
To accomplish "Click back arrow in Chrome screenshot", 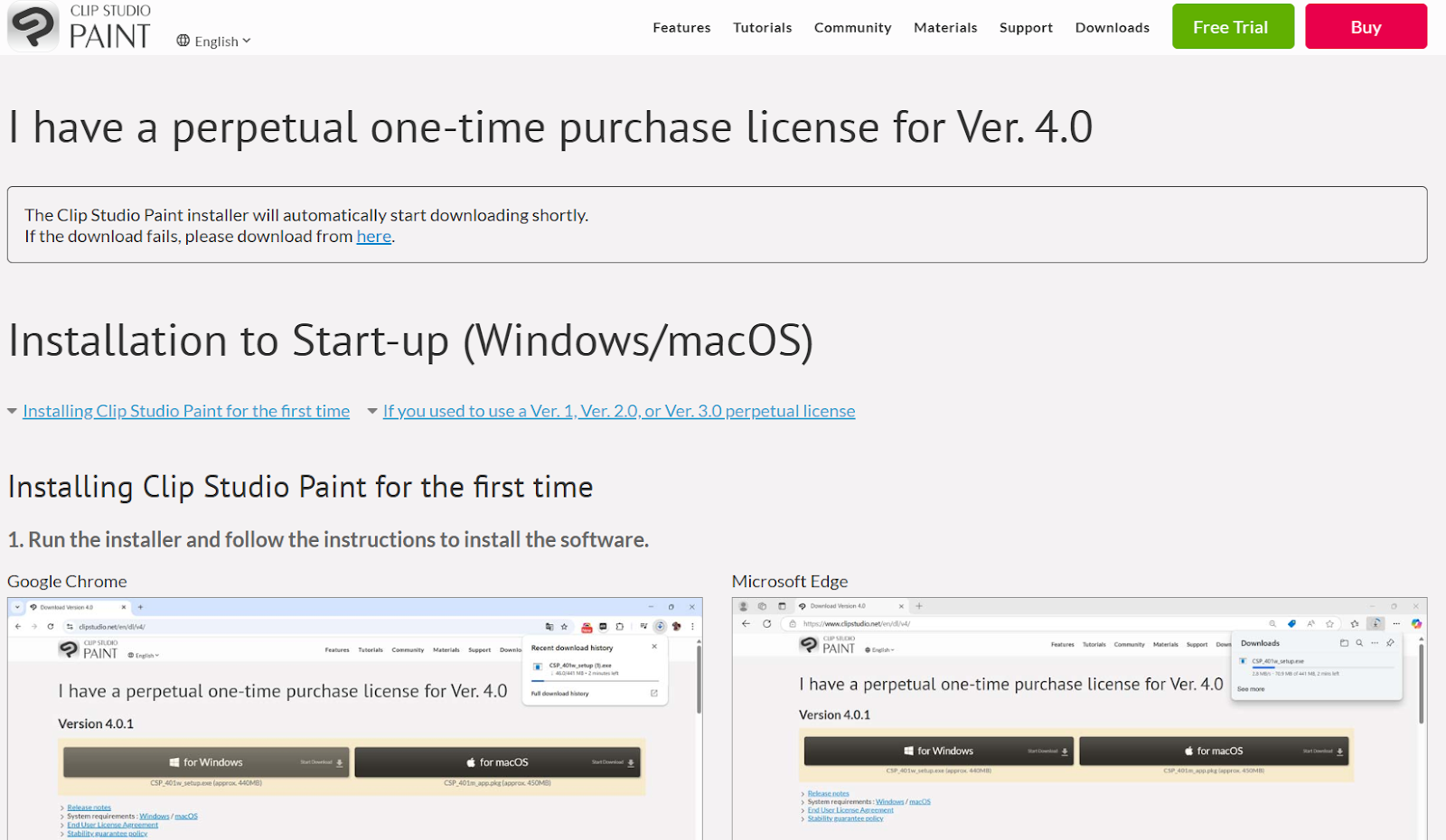I will click(x=18, y=626).
